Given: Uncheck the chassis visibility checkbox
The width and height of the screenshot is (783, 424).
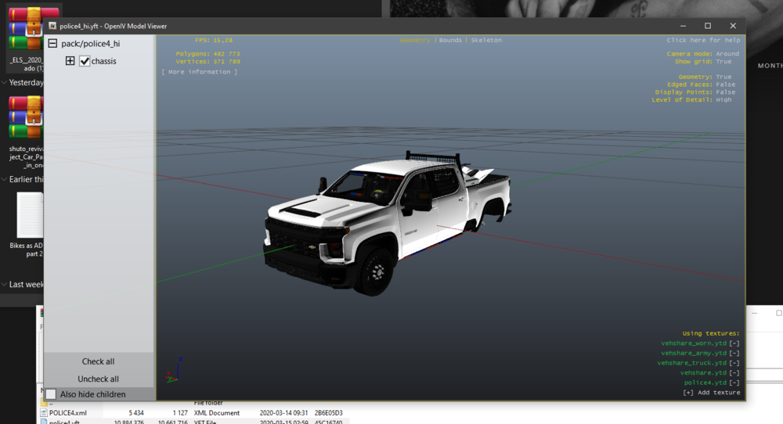Looking at the screenshot, I should [85, 61].
